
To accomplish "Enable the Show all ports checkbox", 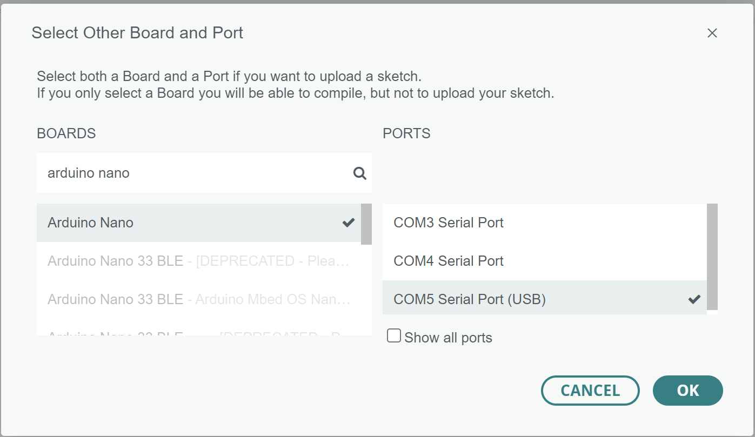I will click(x=394, y=337).
